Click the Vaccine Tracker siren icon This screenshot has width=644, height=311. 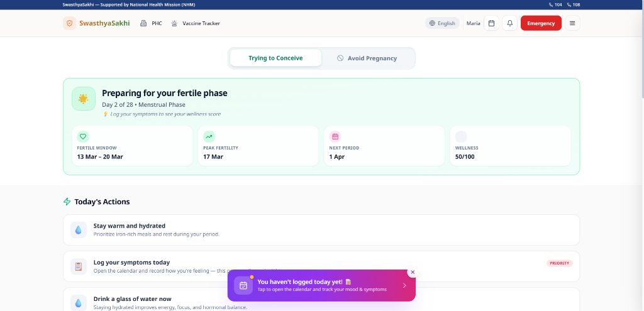[174, 23]
